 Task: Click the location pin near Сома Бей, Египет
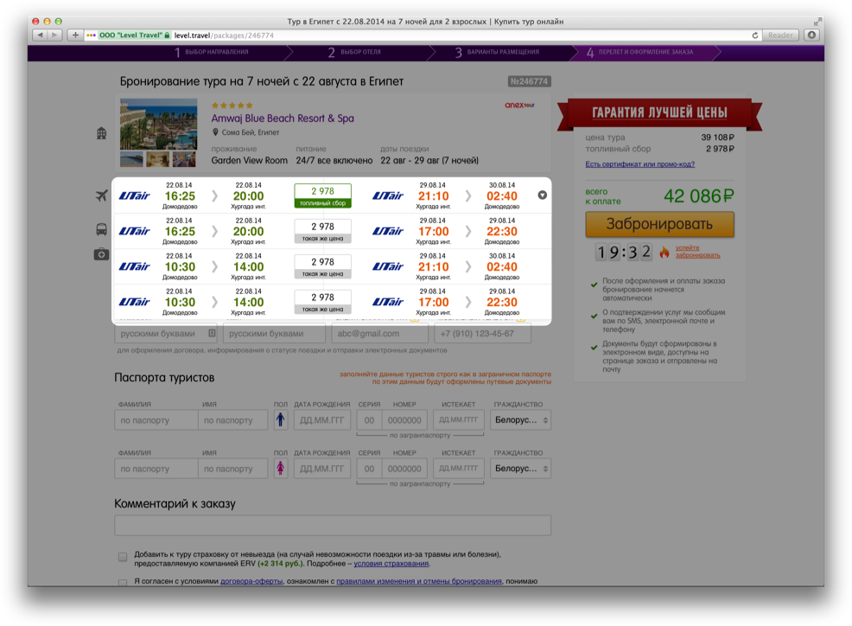[215, 132]
